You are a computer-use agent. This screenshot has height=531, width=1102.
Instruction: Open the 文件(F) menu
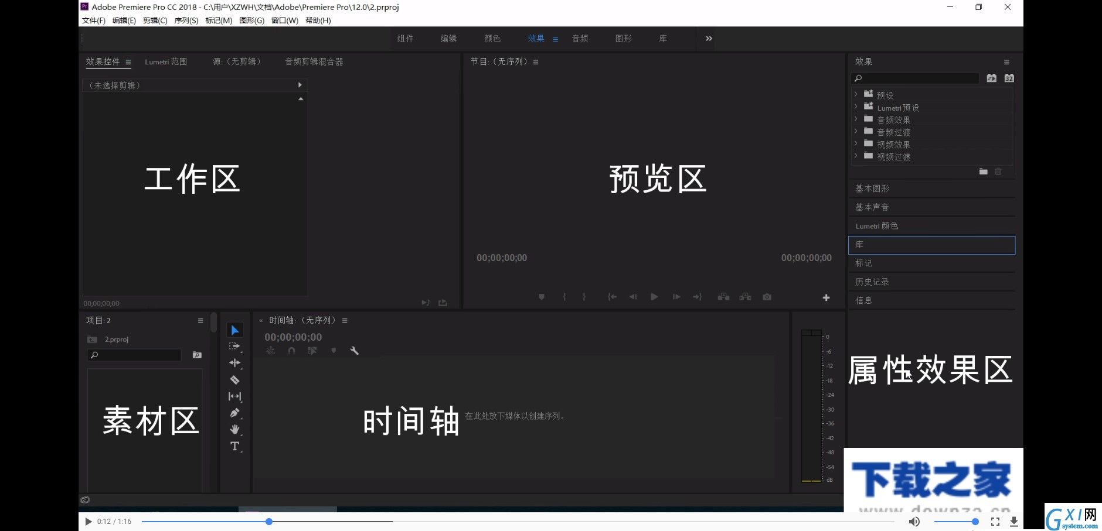pos(94,20)
